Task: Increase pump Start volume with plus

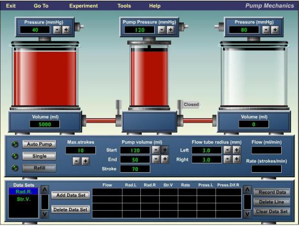Action: 165,150
